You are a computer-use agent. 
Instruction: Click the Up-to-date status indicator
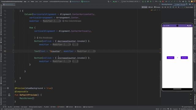coord(189,7)
